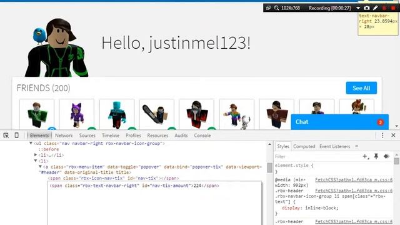Open the maroon shirt friend avatar
The height and width of the screenshot is (225, 400).
(x=276, y=114)
